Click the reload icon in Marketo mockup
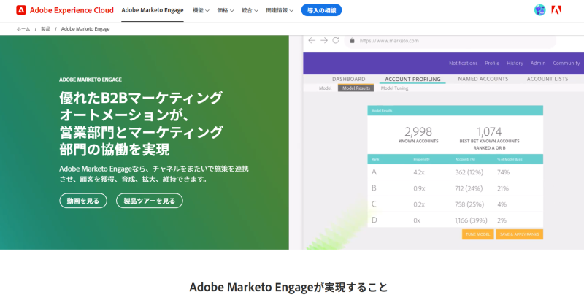Image resolution: width=584 pixels, height=300 pixels. [336, 41]
